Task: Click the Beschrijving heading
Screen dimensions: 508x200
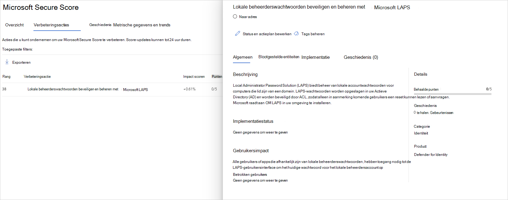Action: click(x=245, y=74)
